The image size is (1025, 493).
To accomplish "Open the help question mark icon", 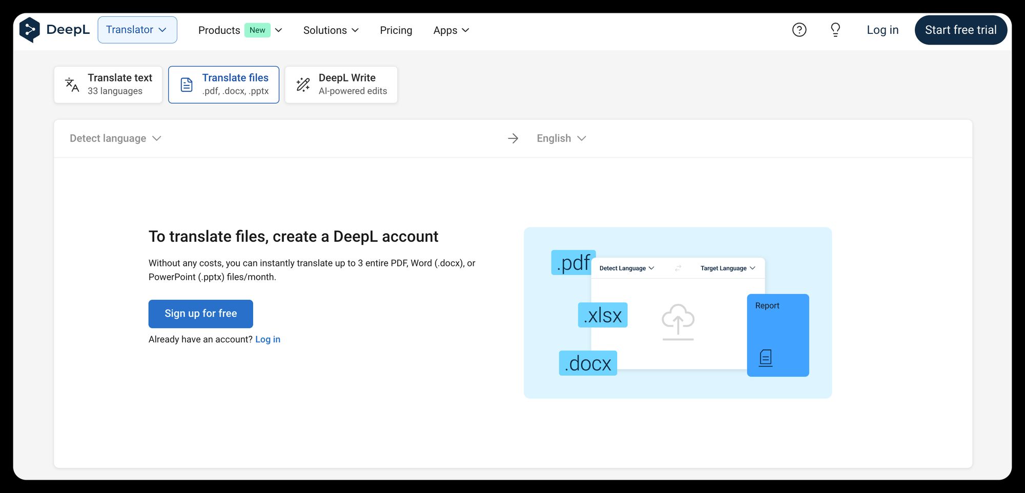I will (x=799, y=30).
